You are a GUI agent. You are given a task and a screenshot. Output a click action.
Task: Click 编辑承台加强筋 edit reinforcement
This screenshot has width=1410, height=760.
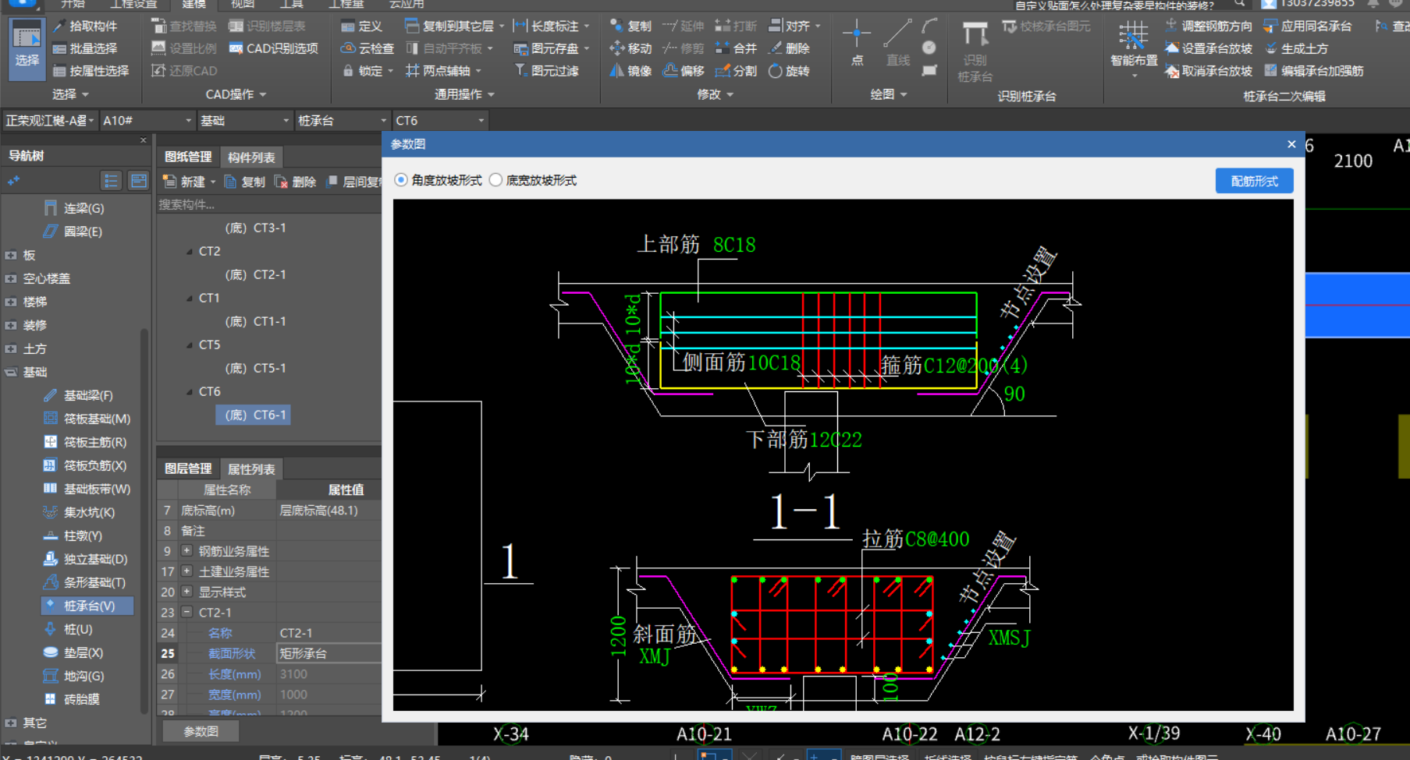pos(1314,71)
